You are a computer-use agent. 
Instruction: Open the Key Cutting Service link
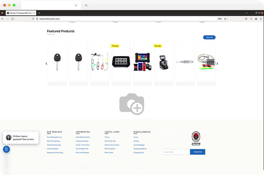coord(54,137)
